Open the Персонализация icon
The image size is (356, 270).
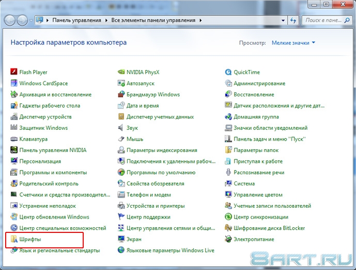point(14,161)
